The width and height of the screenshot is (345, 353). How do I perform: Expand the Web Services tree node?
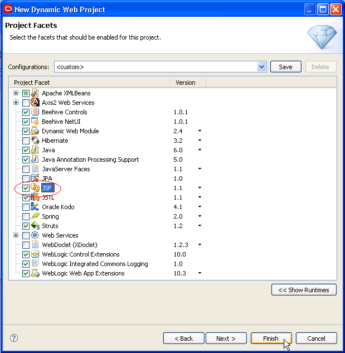tap(16, 235)
